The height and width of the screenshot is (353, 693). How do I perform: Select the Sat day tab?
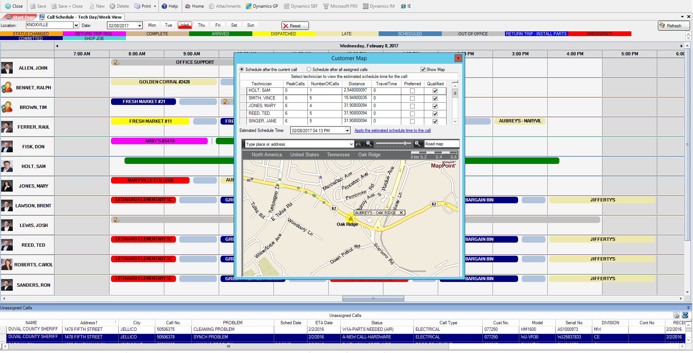coord(234,25)
